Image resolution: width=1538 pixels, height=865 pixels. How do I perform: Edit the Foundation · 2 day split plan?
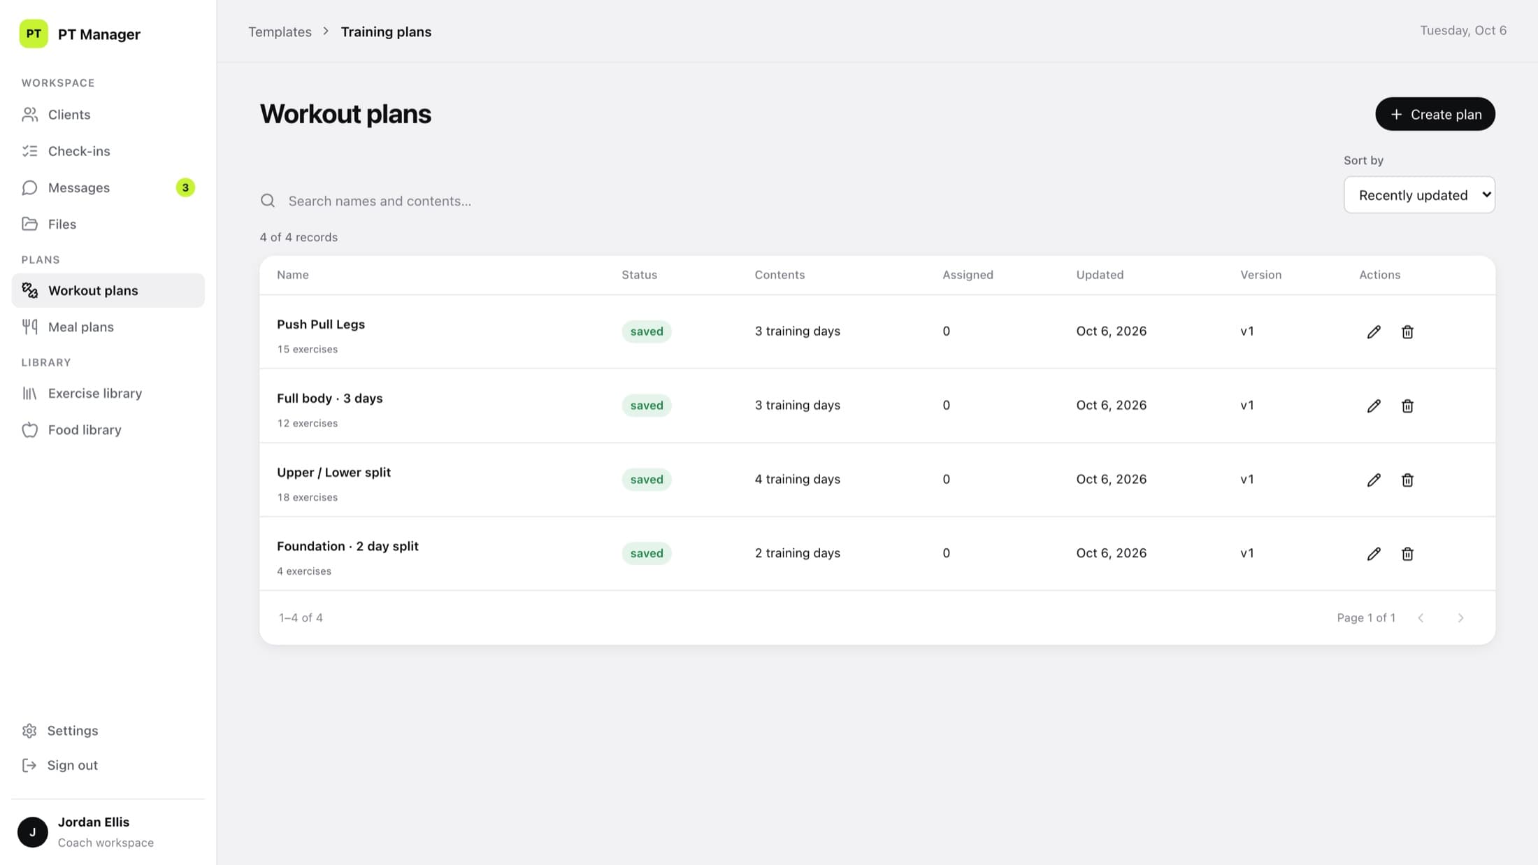point(1374,554)
